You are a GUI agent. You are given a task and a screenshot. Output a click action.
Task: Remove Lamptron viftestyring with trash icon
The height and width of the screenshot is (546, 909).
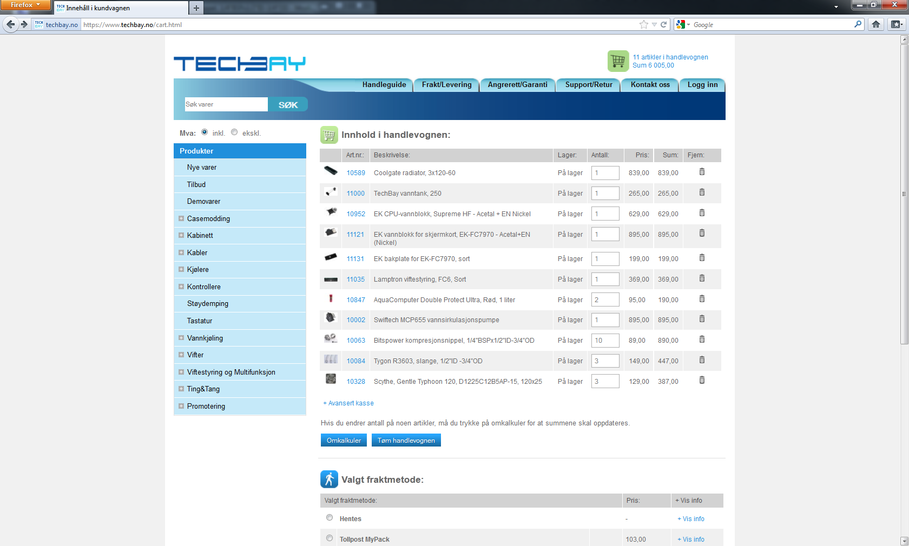point(702,278)
